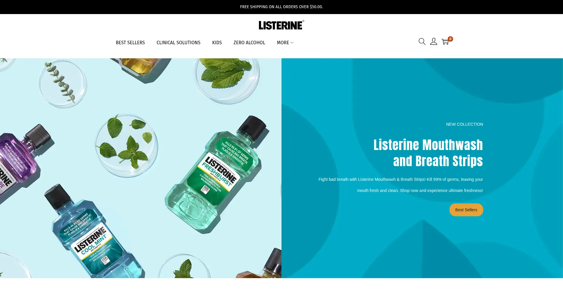Select the Kids navigation item

[217, 43]
